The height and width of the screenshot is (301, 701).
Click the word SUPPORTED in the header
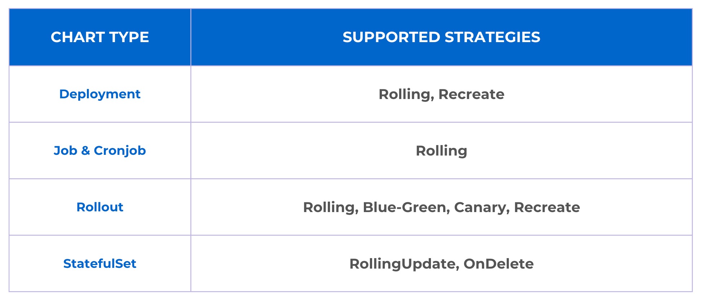[x=391, y=37]
